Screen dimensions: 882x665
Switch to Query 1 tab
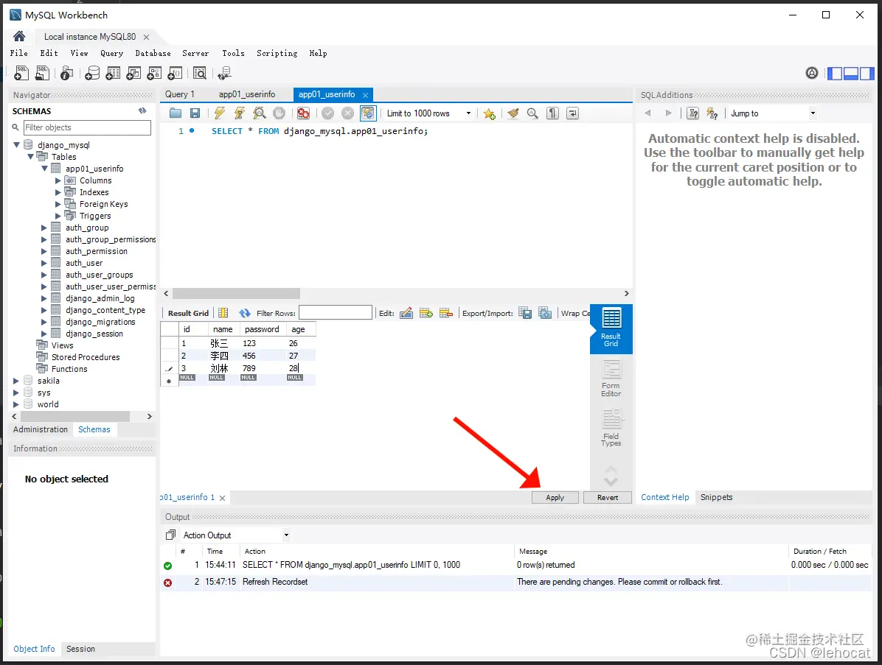(180, 94)
